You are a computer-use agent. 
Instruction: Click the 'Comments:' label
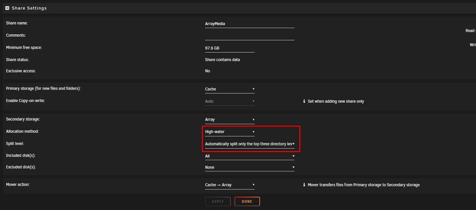[x=16, y=36]
